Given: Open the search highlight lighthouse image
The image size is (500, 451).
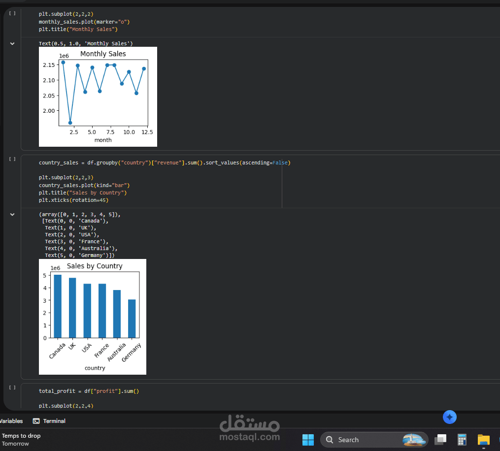Looking at the screenshot, I should click(x=414, y=440).
